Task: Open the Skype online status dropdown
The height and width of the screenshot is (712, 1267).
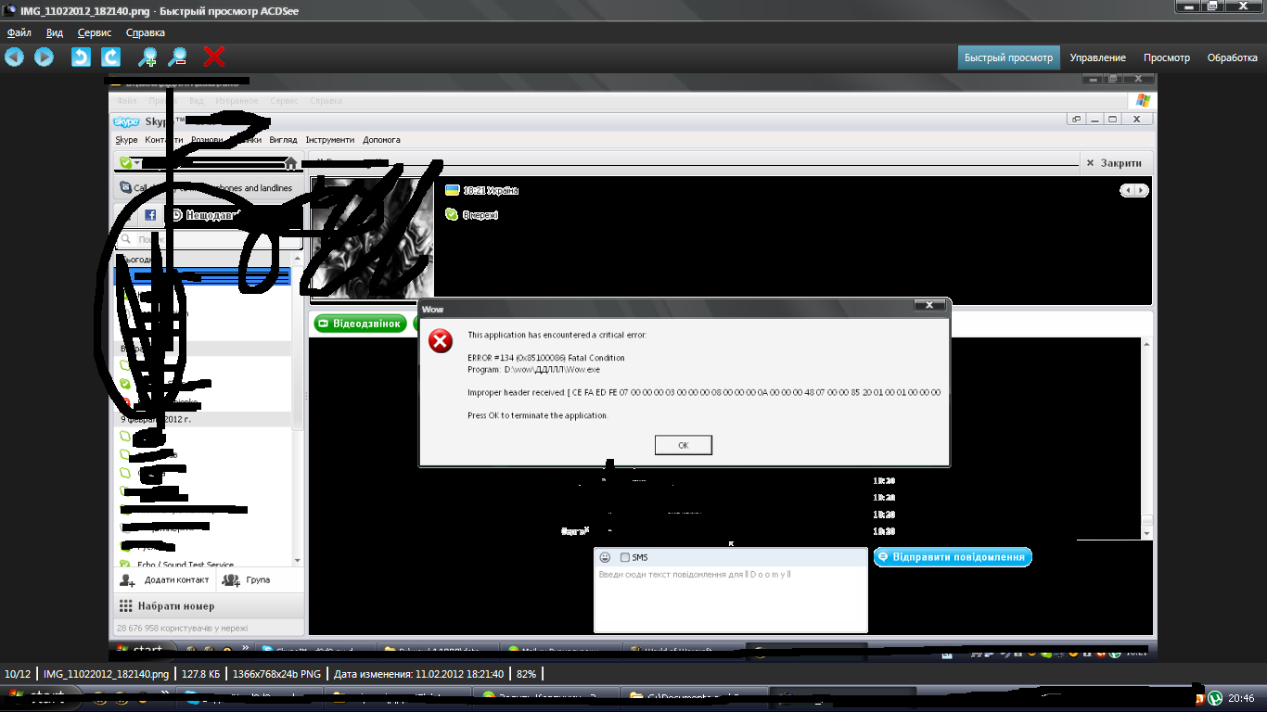Action: pyautogui.click(x=131, y=163)
